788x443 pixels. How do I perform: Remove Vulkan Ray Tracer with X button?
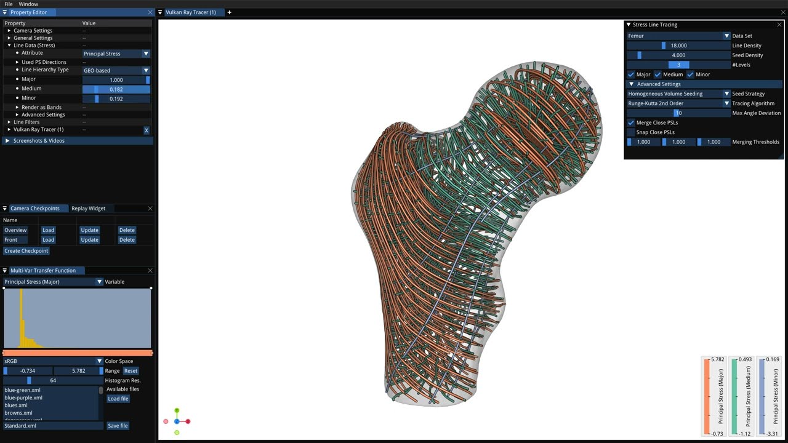pyautogui.click(x=147, y=130)
